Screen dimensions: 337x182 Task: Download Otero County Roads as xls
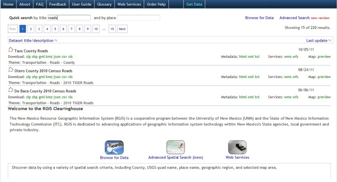tap(70, 77)
